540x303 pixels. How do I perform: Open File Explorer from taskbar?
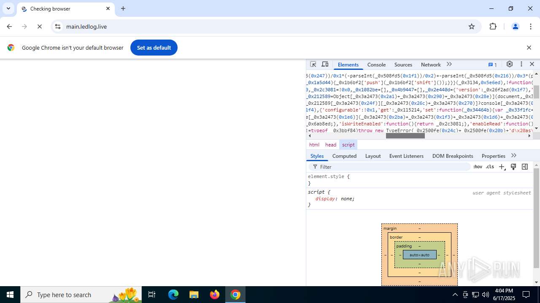(x=194, y=295)
